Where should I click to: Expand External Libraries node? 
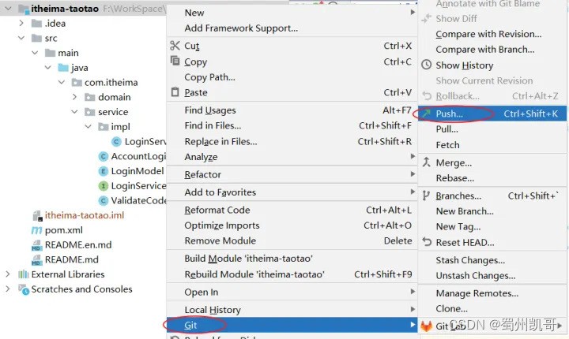(x=9, y=274)
